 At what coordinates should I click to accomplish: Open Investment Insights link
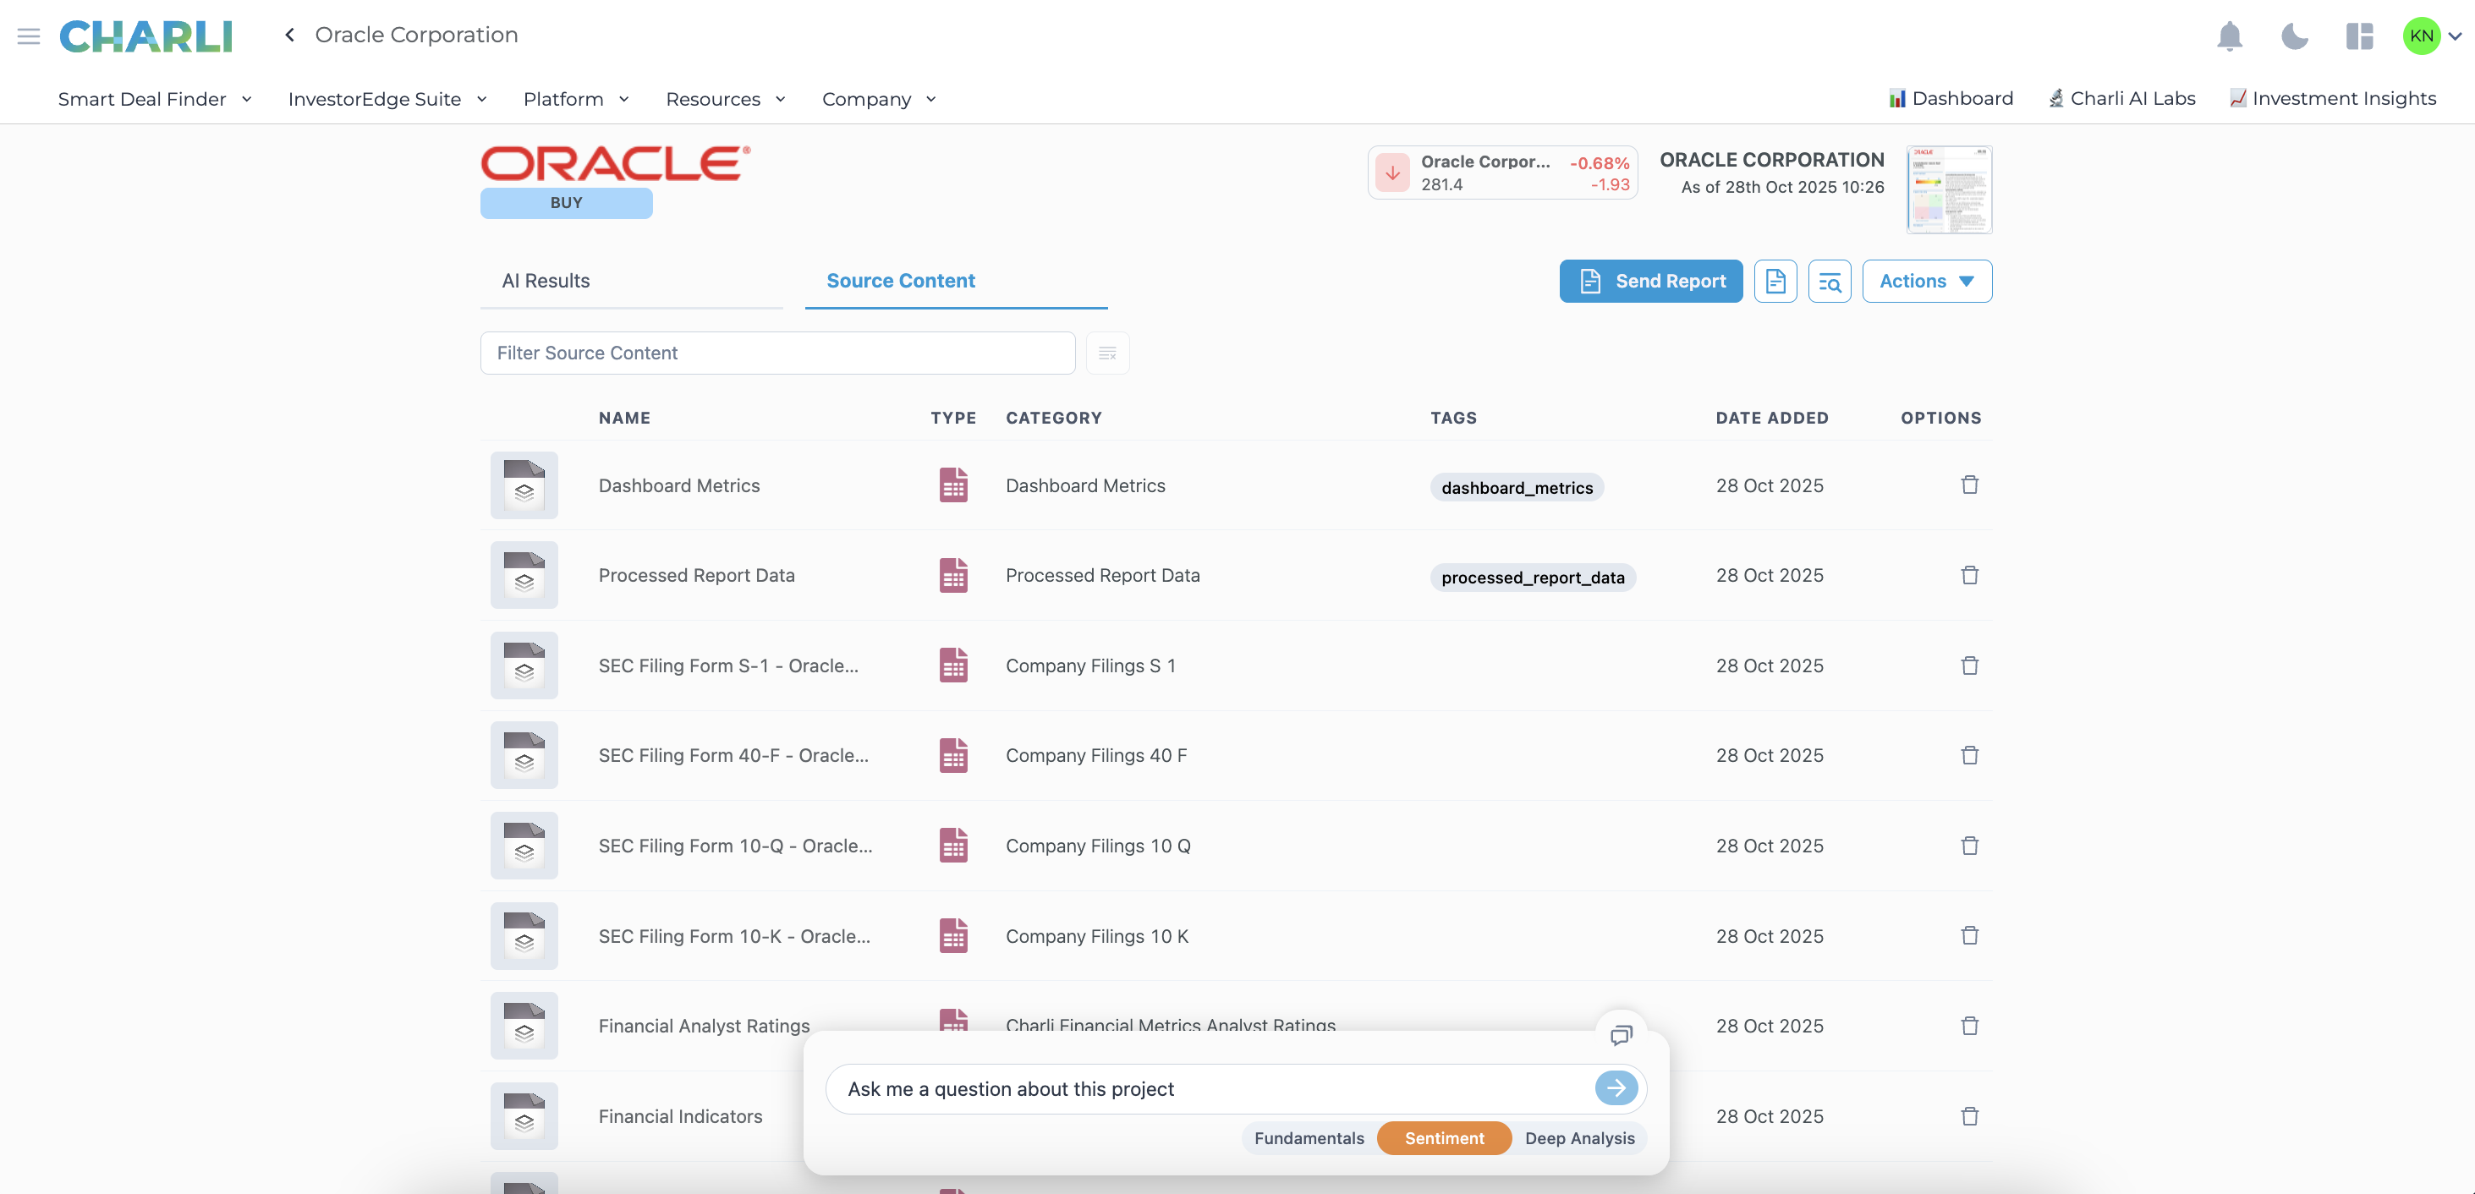(x=2332, y=98)
